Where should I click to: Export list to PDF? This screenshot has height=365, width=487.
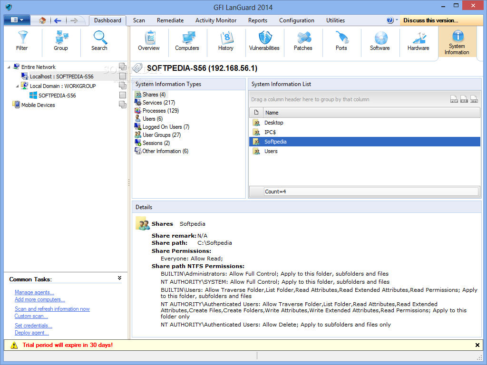coord(454,99)
